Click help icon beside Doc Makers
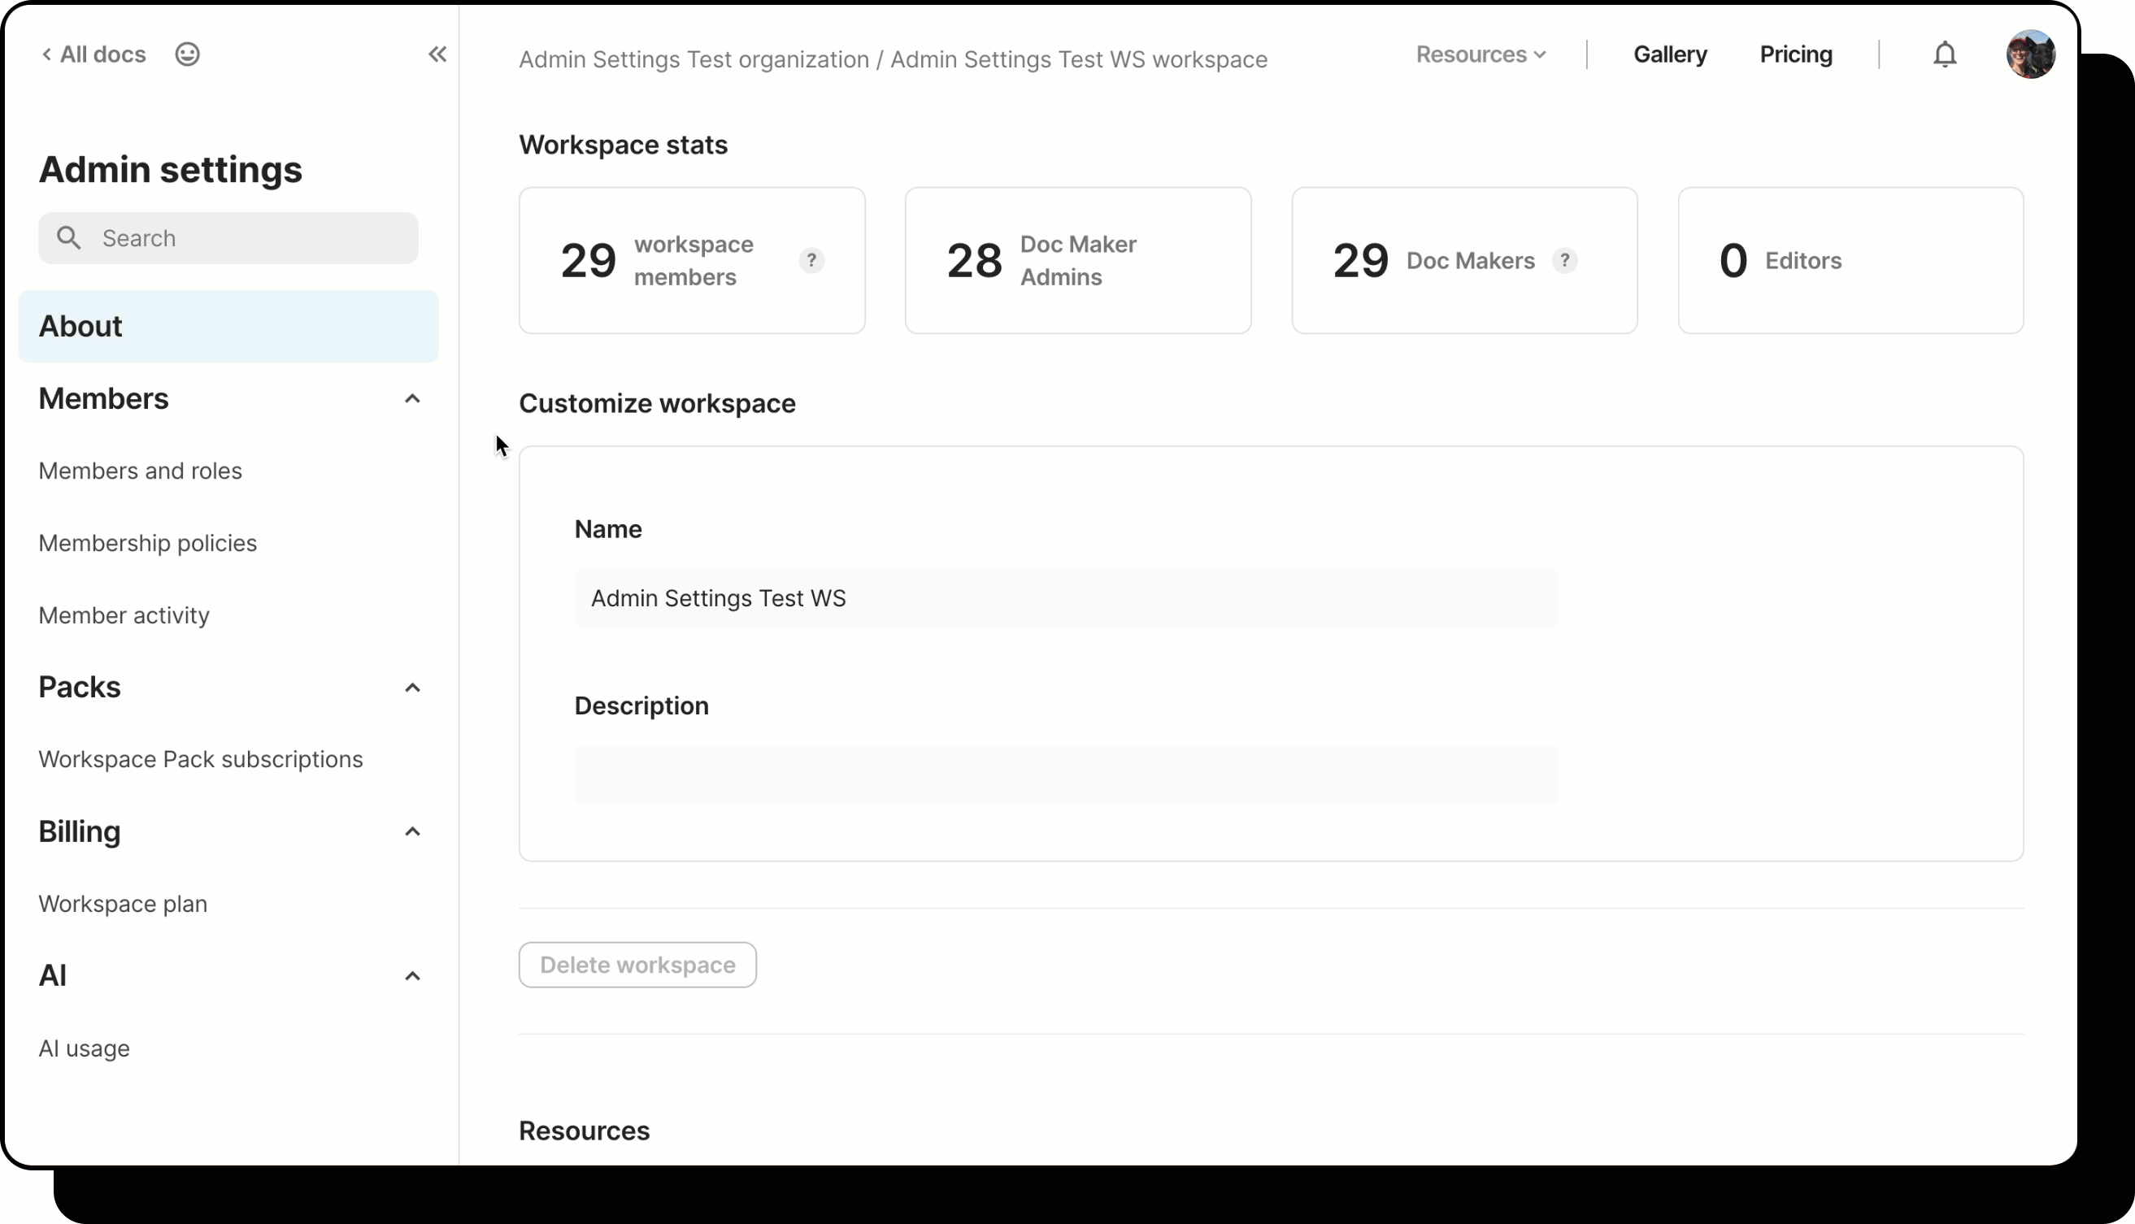This screenshot has width=2135, height=1224. pos(1564,261)
